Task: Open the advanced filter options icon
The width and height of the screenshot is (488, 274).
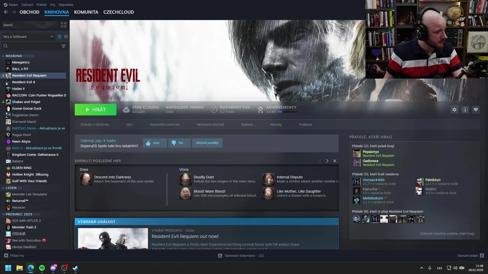Action: pos(63,46)
